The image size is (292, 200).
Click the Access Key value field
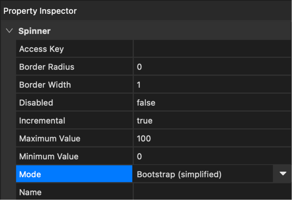pos(212,49)
